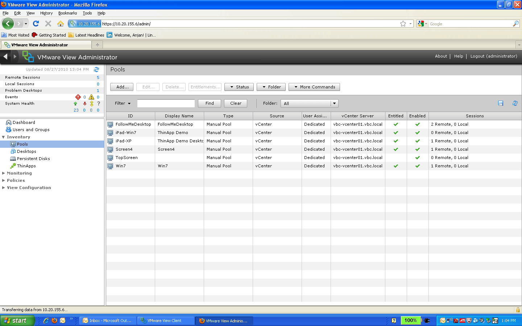Viewport: 522px width, 326px height.
Task: Open Firefox Tools menu
Action: [x=87, y=13]
